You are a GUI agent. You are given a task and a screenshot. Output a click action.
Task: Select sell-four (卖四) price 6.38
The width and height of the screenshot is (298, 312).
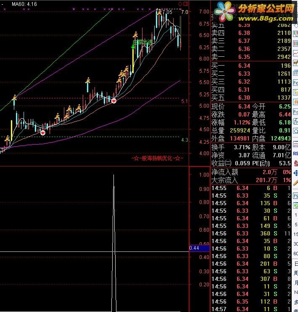tap(244, 33)
